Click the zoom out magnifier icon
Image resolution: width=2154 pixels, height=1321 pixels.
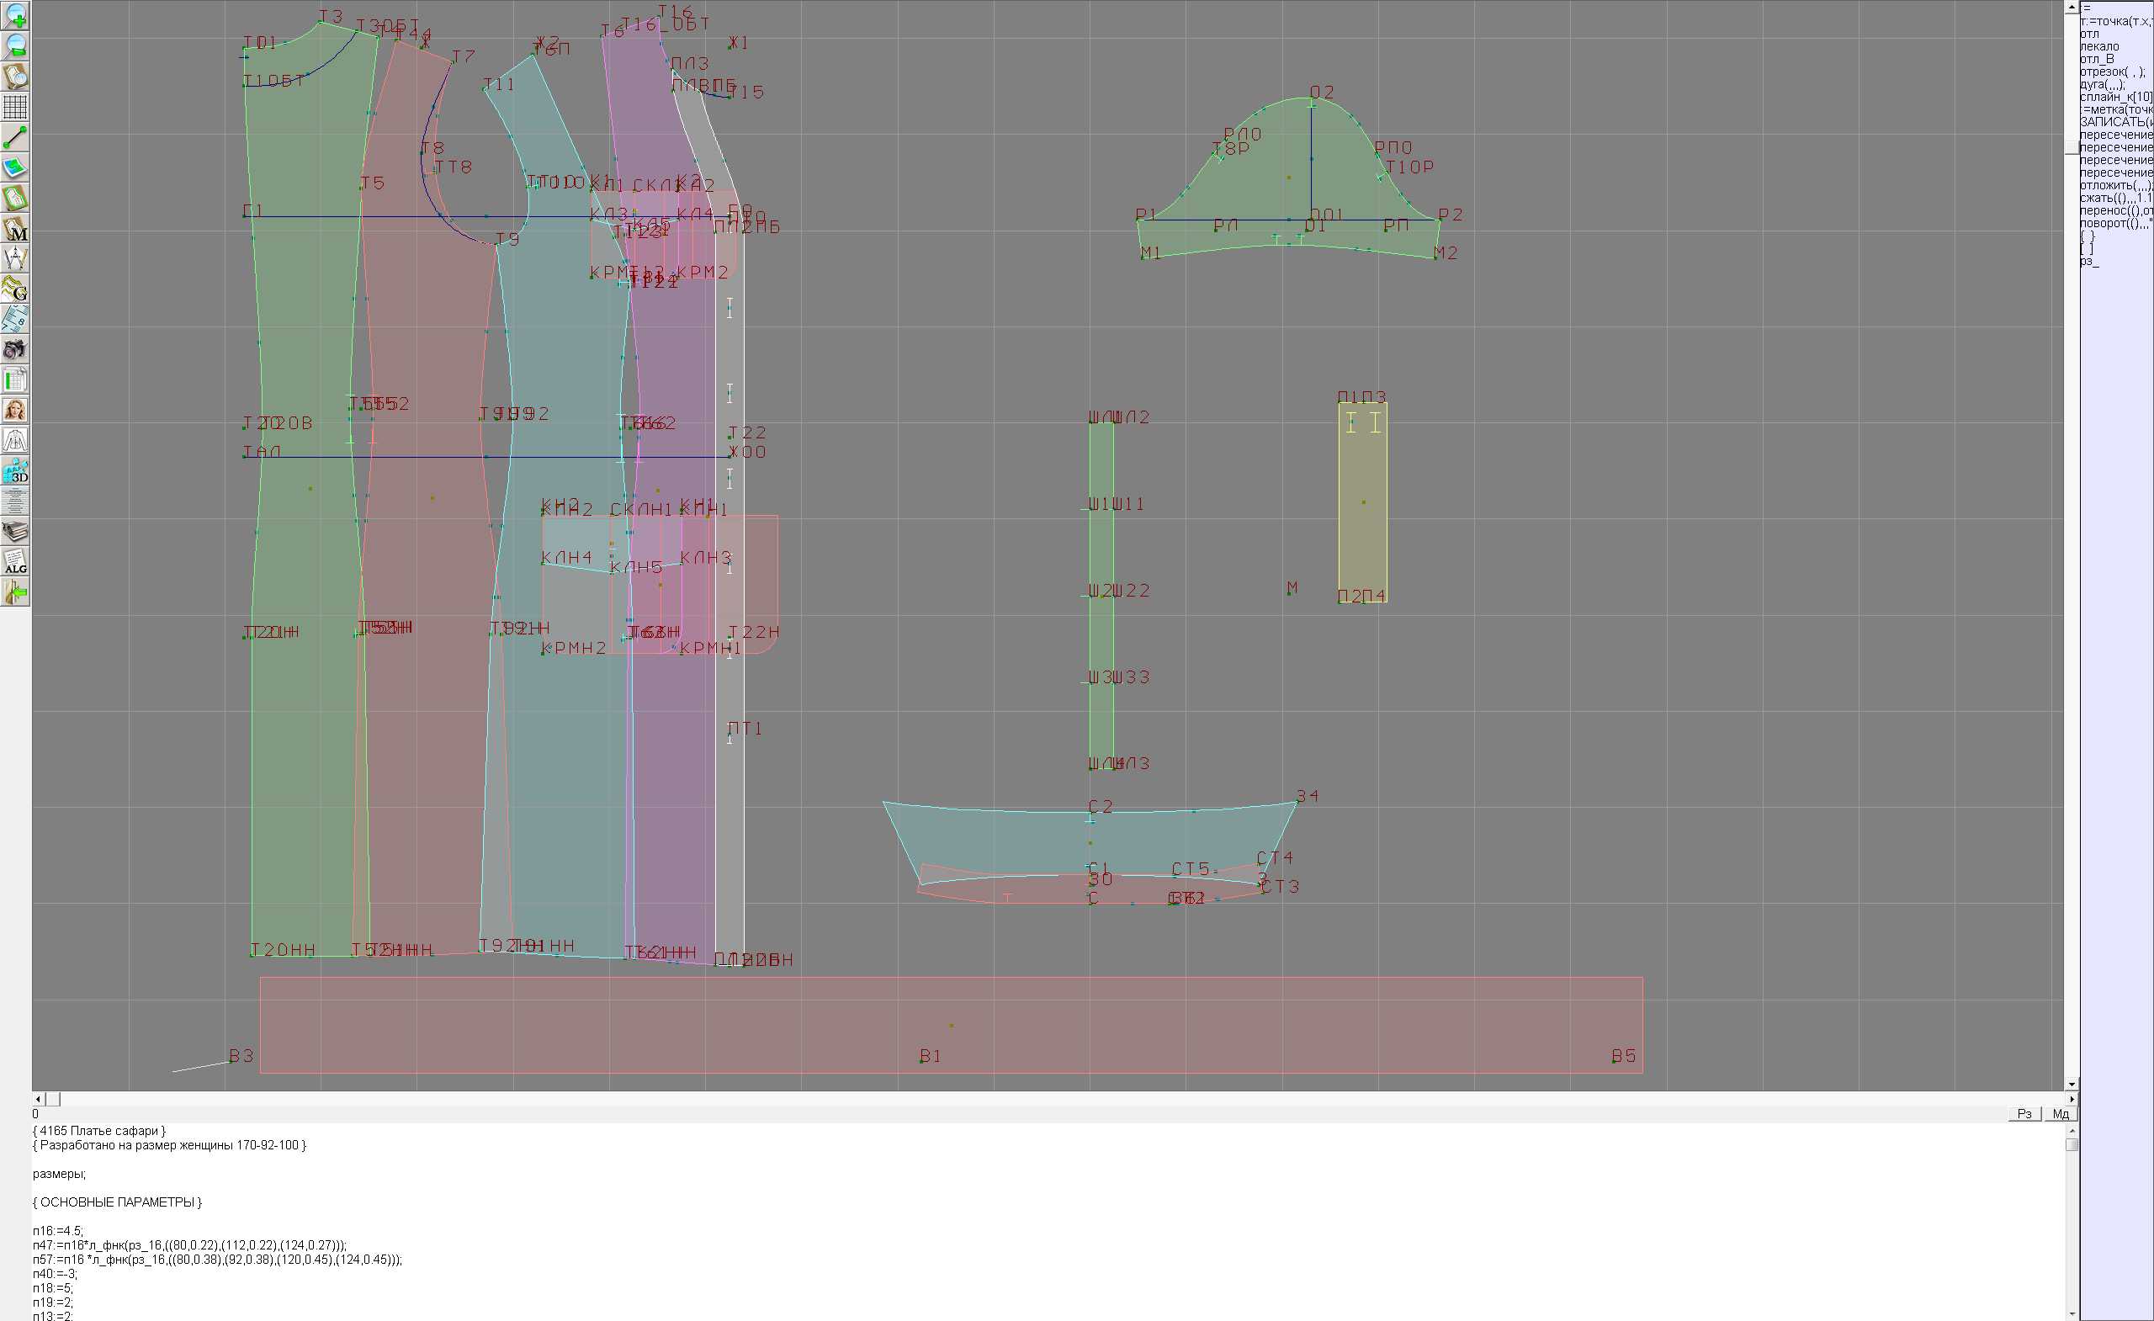[x=15, y=46]
